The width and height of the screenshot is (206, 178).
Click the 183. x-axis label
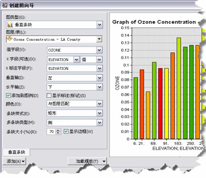click(178, 143)
